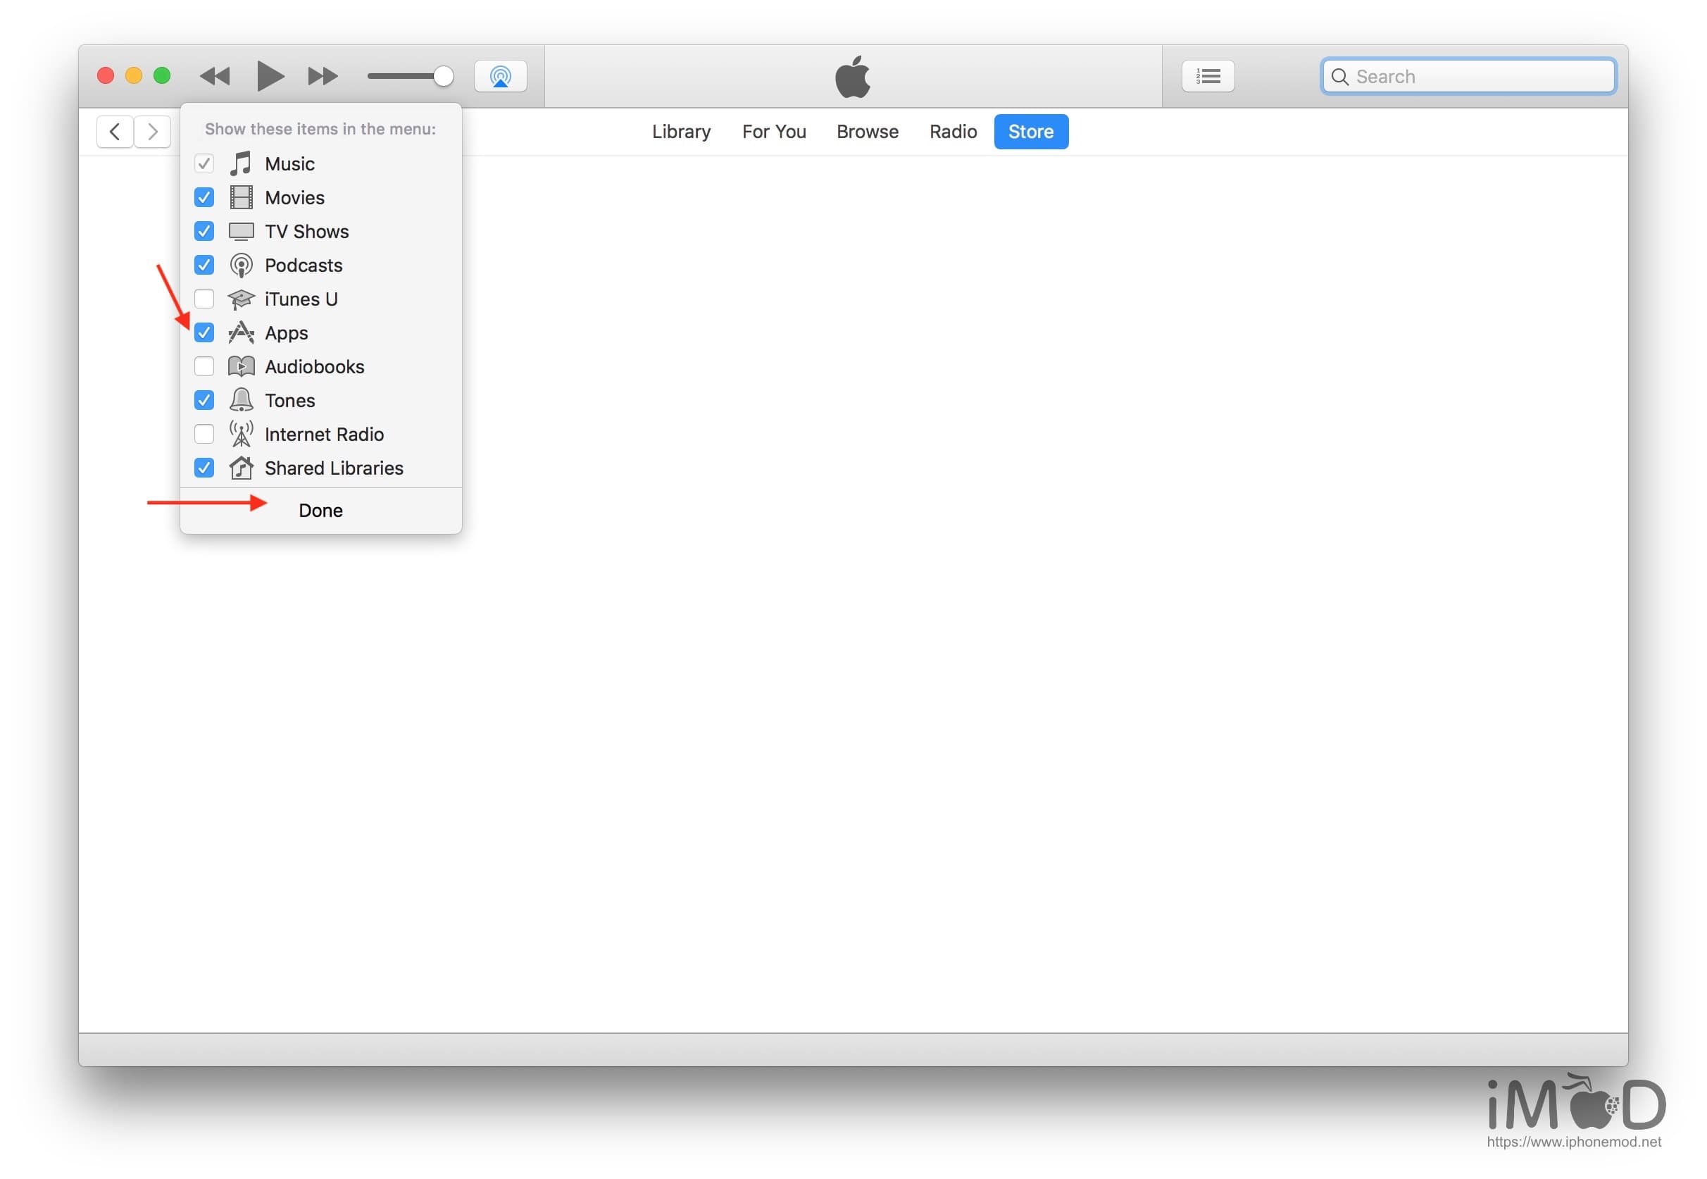Click the Apple logo in header
Screen dimensions: 1707x1179
(851, 76)
